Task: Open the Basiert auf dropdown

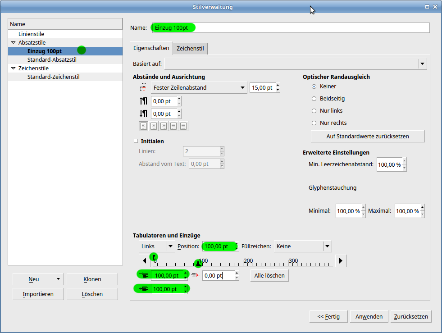Action: (422, 64)
